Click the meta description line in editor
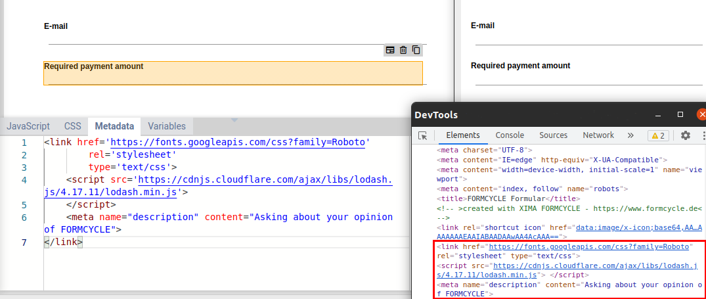This screenshot has width=706, height=299. tap(219, 223)
